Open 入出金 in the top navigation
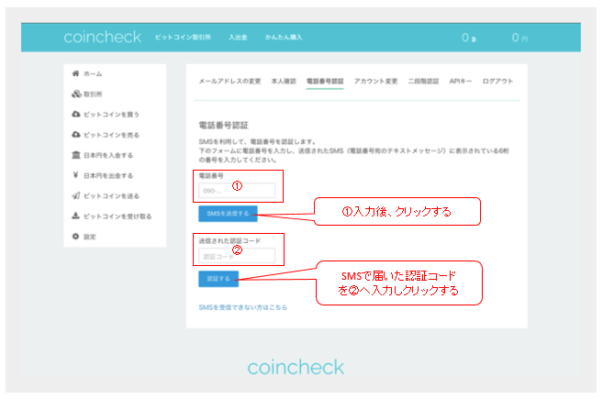Viewport: 603px width, 399px height. tap(238, 38)
